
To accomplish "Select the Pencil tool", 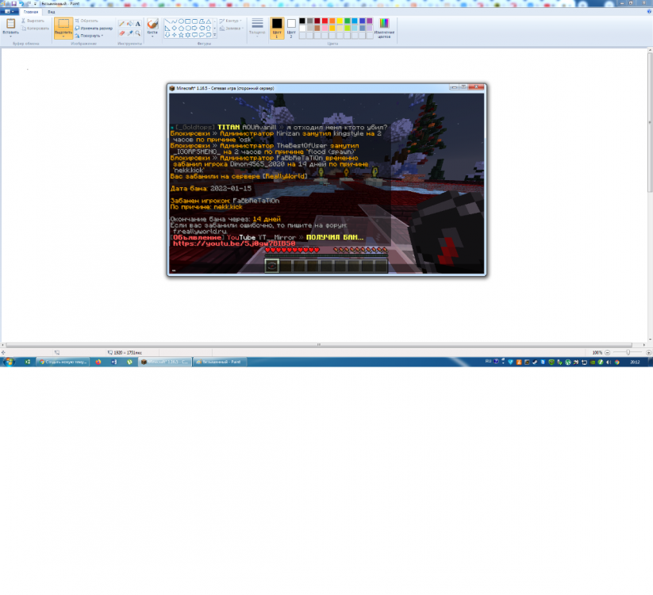I will [x=121, y=24].
